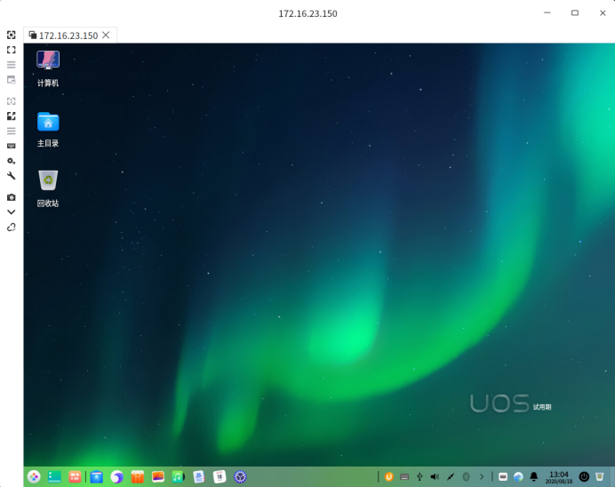Open the contacts book dock icon
This screenshot has height=487, width=615.
[x=199, y=477]
